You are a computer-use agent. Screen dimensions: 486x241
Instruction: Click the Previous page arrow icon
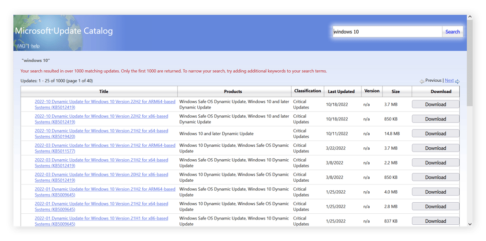[x=422, y=81]
